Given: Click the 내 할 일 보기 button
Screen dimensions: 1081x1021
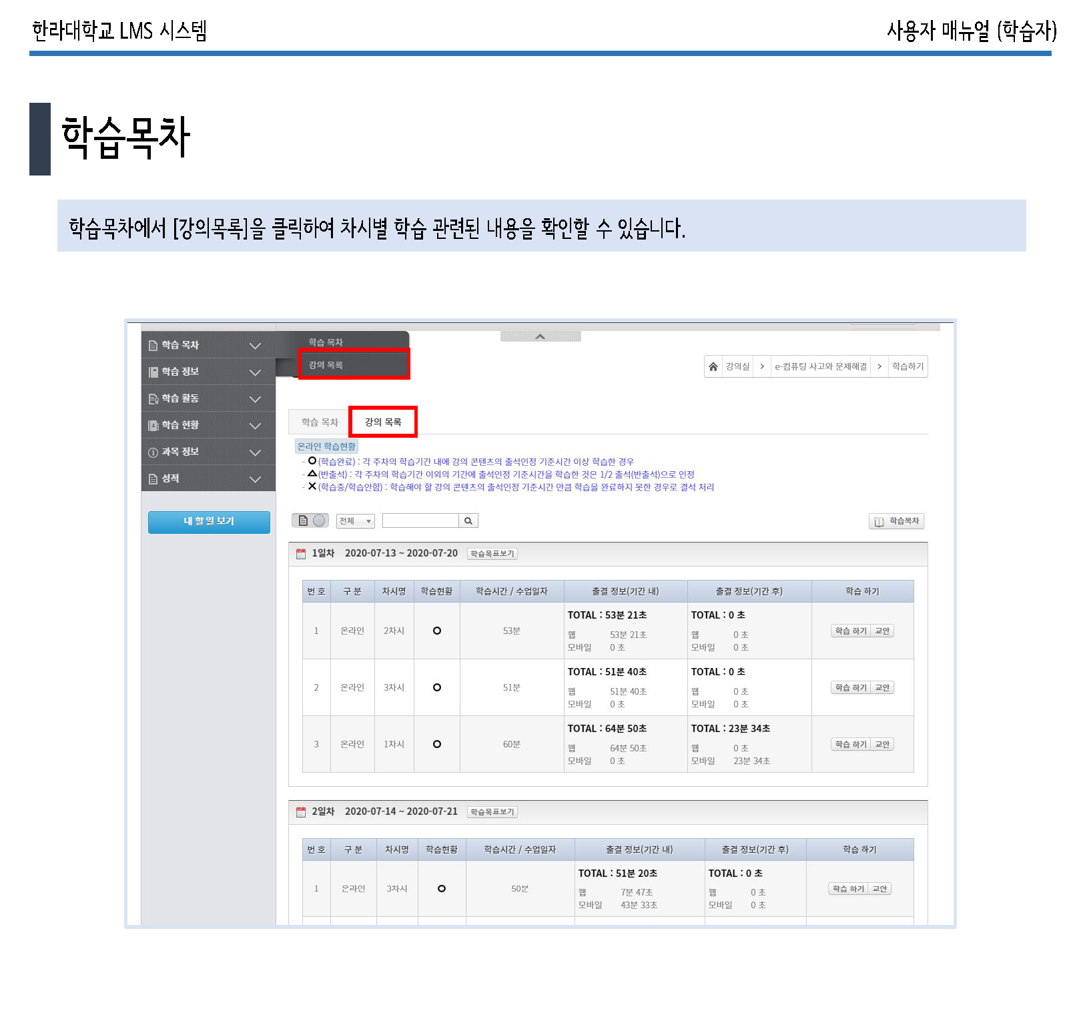Looking at the screenshot, I should 209,521.
